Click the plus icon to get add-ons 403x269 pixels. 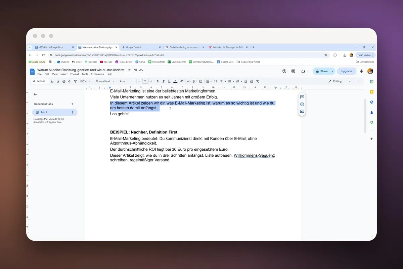pos(371,139)
